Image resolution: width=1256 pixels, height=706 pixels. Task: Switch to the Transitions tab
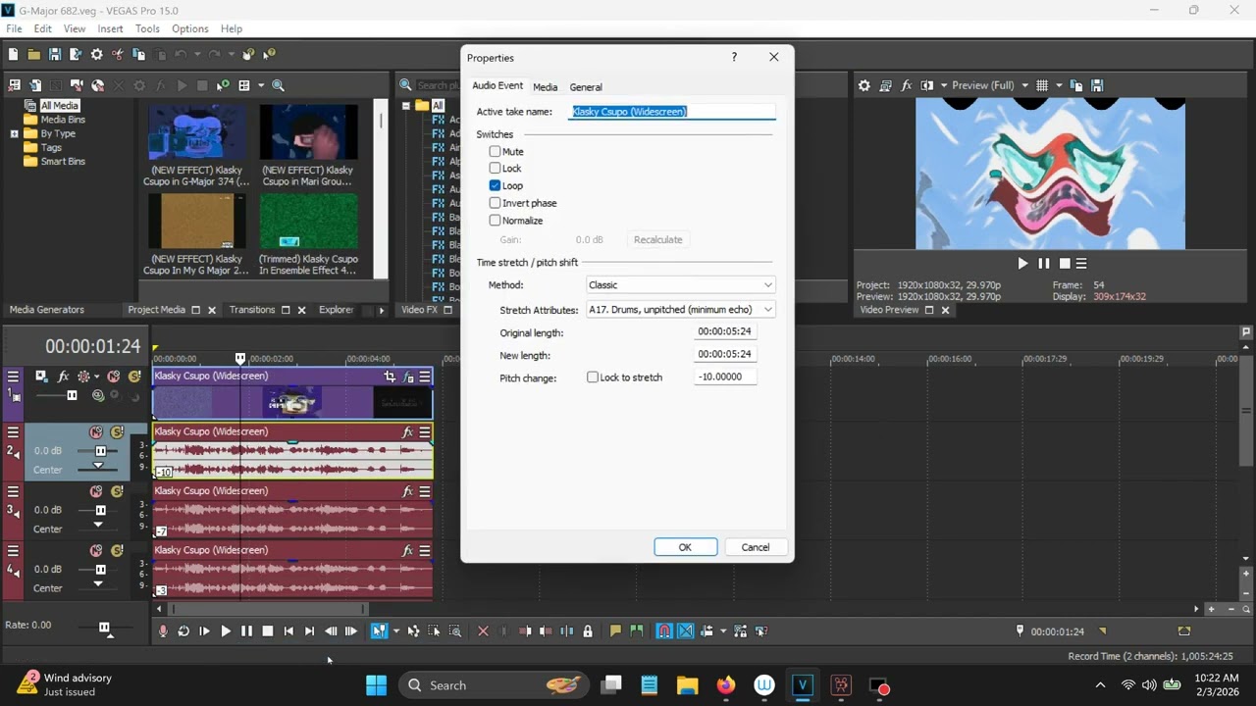tap(252, 310)
